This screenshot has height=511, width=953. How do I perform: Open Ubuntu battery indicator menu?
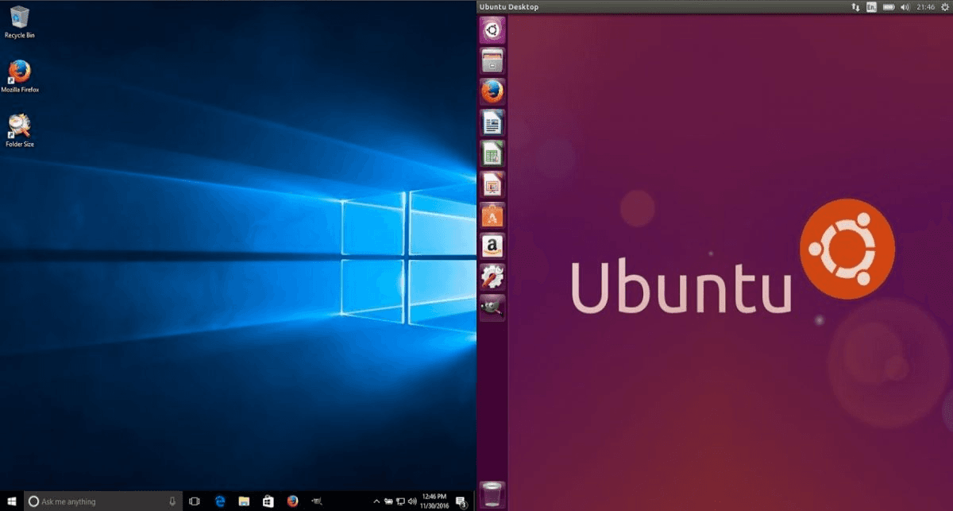(x=889, y=7)
